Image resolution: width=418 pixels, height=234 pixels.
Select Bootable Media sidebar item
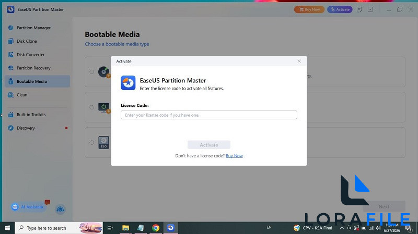[37, 81]
